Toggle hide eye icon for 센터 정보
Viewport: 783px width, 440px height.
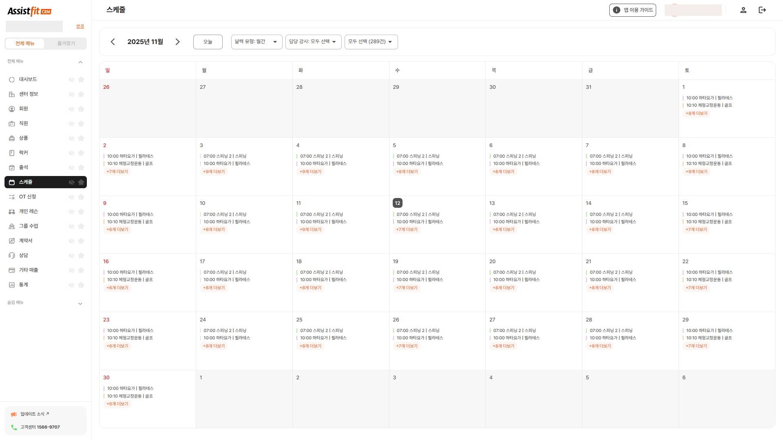[71, 94]
